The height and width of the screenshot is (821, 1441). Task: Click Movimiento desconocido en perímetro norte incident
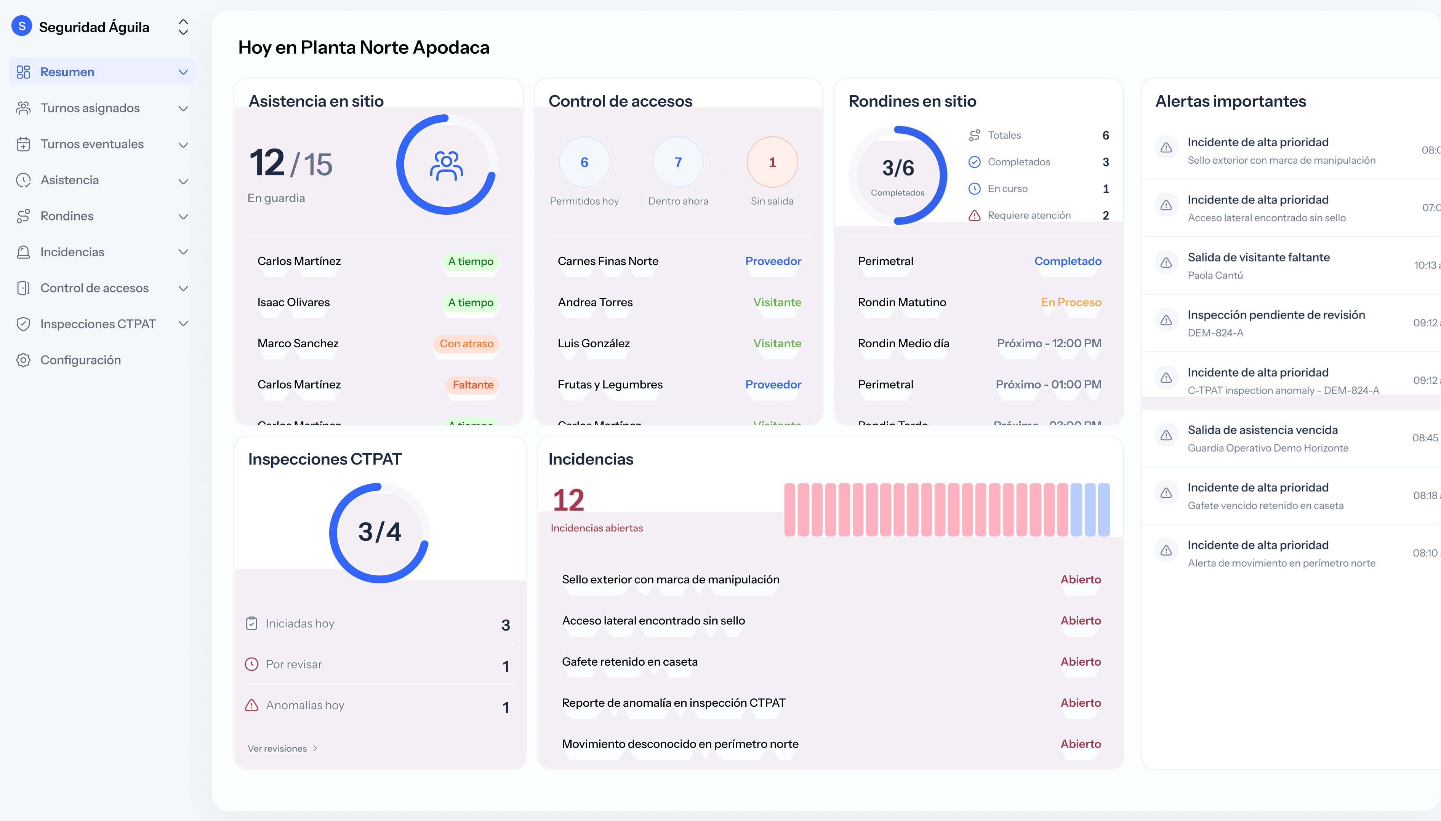pos(680,744)
